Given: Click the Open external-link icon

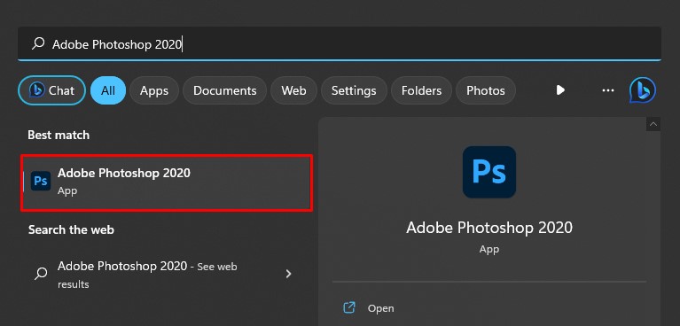Looking at the screenshot, I should [349, 307].
